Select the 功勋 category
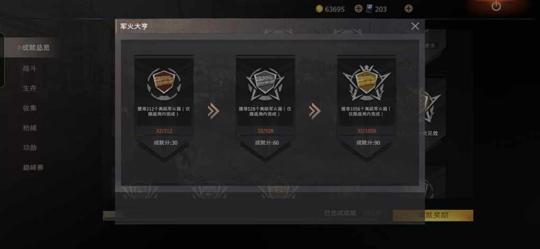The height and width of the screenshot is (249, 540). click(x=30, y=147)
